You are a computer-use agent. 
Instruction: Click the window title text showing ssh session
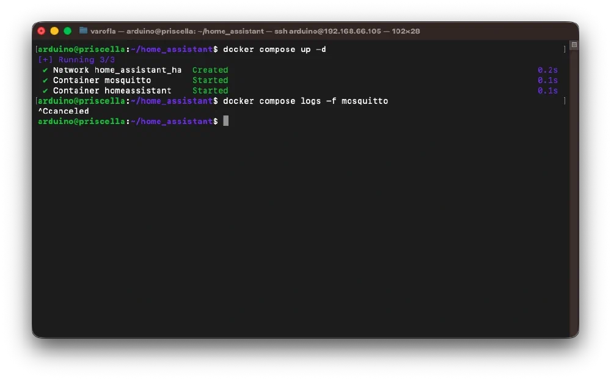pos(255,31)
